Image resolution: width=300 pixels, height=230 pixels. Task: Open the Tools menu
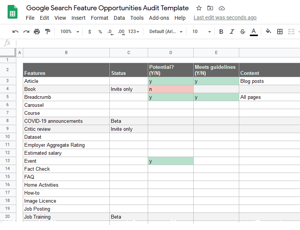click(137, 18)
